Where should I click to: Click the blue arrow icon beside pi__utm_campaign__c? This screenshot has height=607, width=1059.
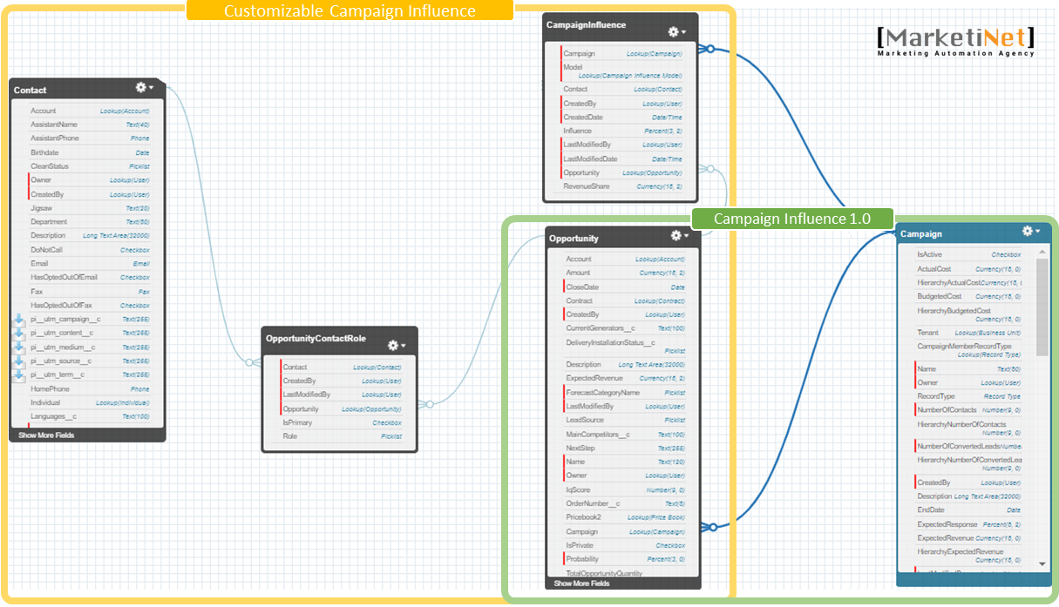coord(19,320)
